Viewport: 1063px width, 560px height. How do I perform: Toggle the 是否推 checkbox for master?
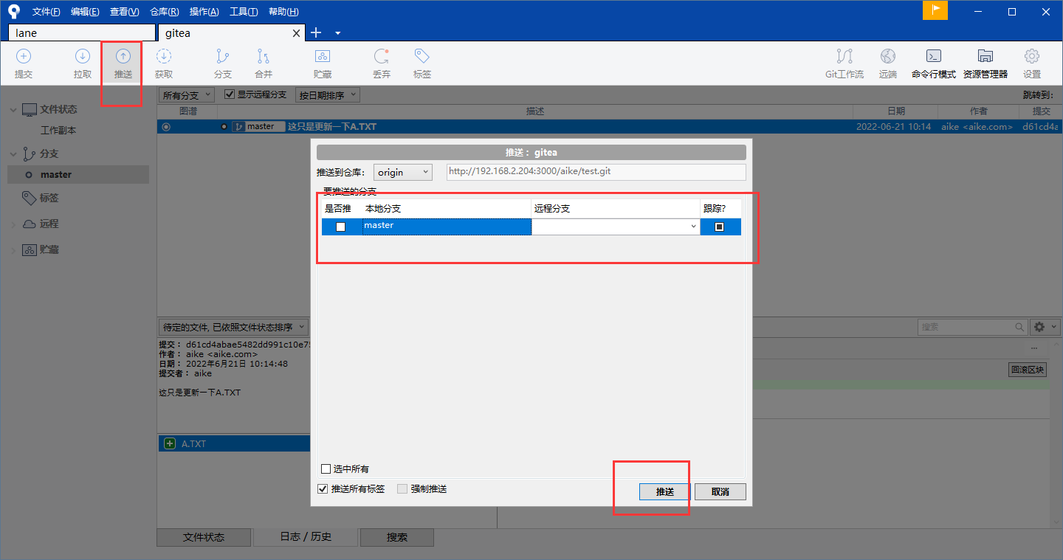point(340,227)
